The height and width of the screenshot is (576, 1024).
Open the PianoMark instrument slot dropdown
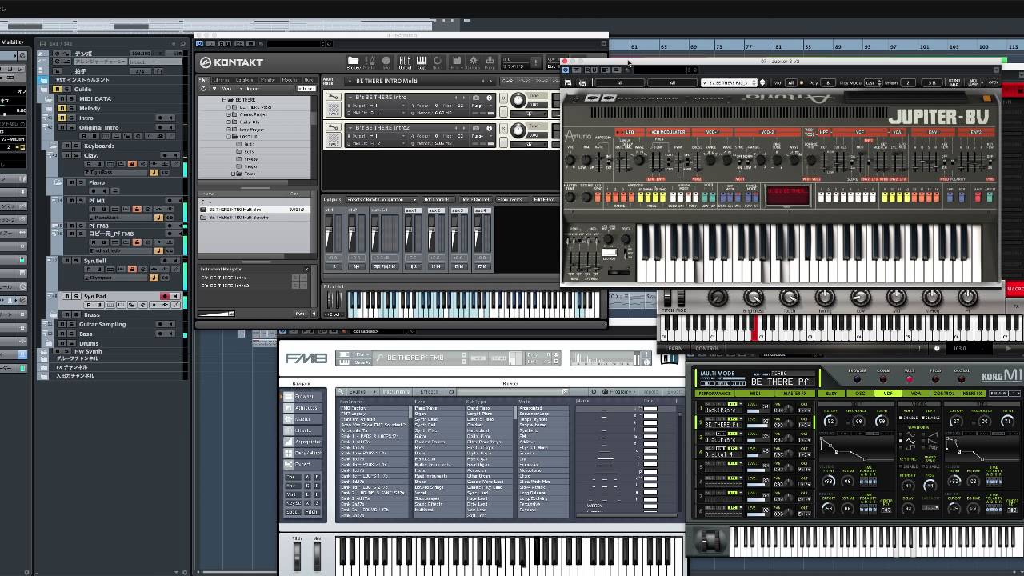point(120,218)
